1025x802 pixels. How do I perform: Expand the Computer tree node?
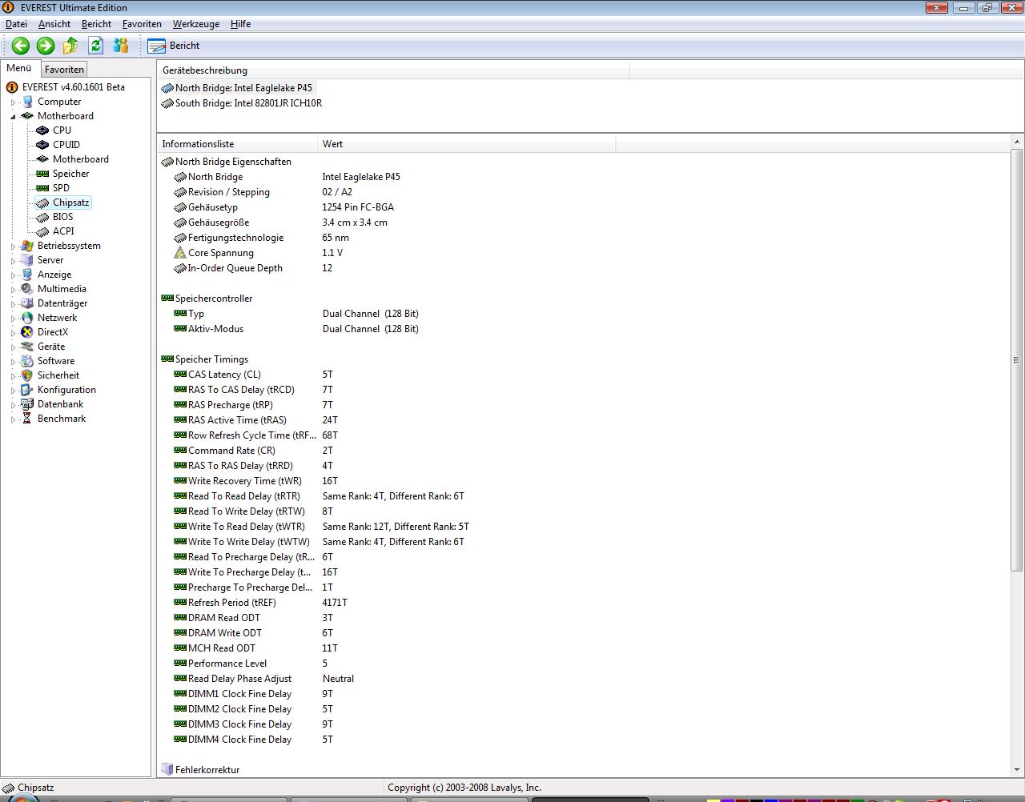click(x=13, y=102)
